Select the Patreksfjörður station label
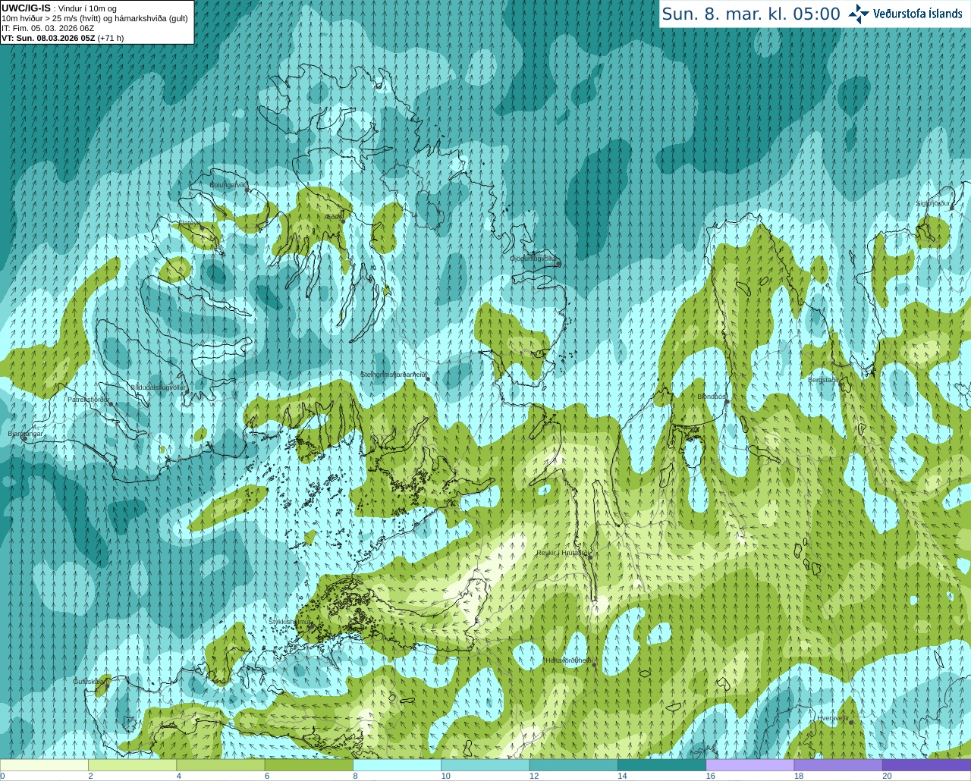The image size is (971, 781). pos(89,399)
